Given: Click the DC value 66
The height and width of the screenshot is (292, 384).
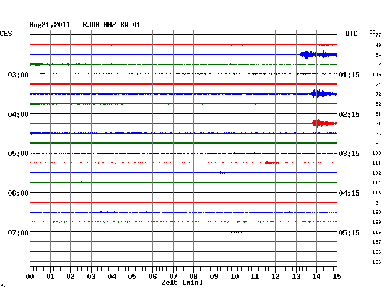Looking at the screenshot, I should tap(378, 134).
